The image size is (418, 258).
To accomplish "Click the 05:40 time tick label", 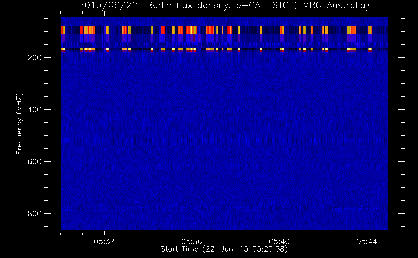I will [x=279, y=242].
